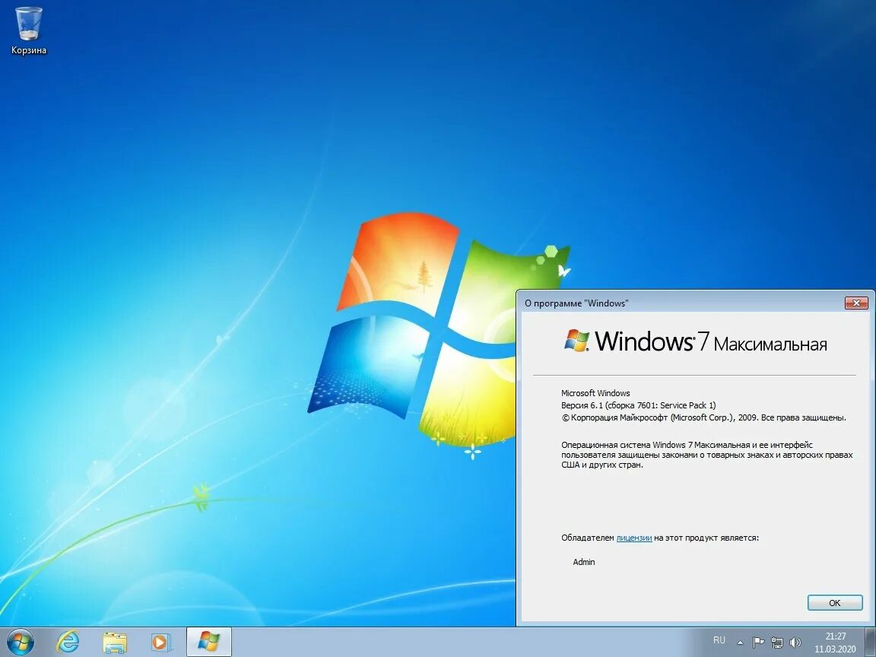Follow the лицензии link
Viewport: 876px width, 657px height.
click(x=634, y=538)
